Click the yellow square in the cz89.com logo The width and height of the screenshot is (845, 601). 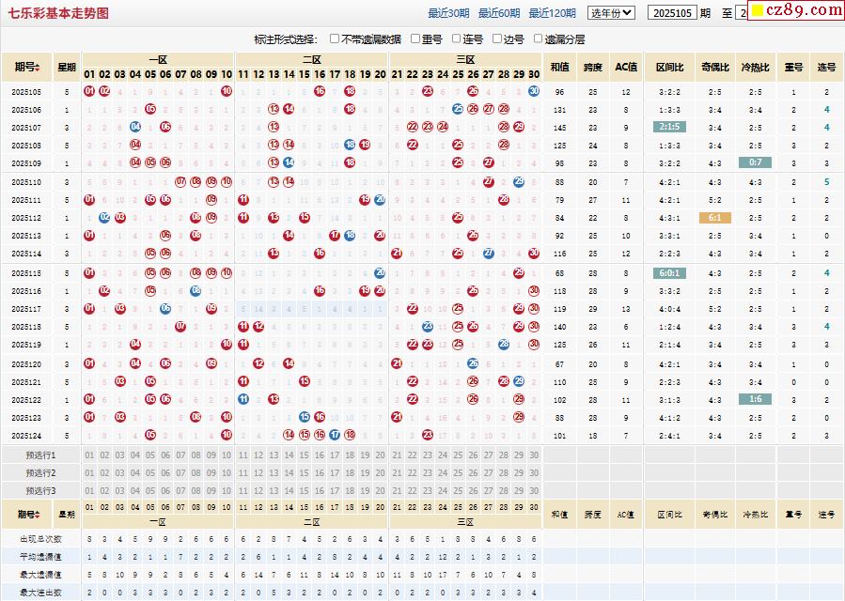758,11
